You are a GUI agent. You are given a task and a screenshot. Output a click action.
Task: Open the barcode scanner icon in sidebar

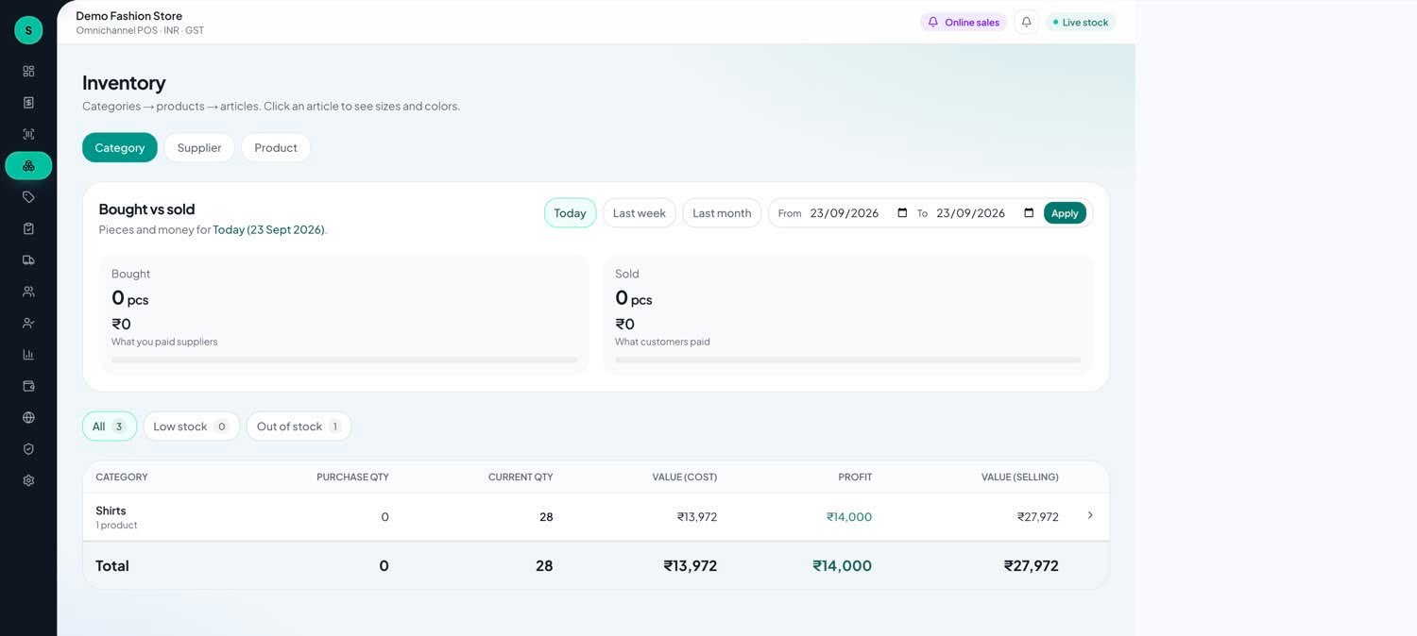click(x=28, y=134)
